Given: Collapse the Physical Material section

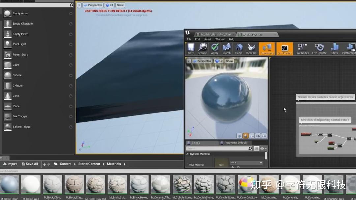Looking at the screenshot, I should click(x=187, y=154).
